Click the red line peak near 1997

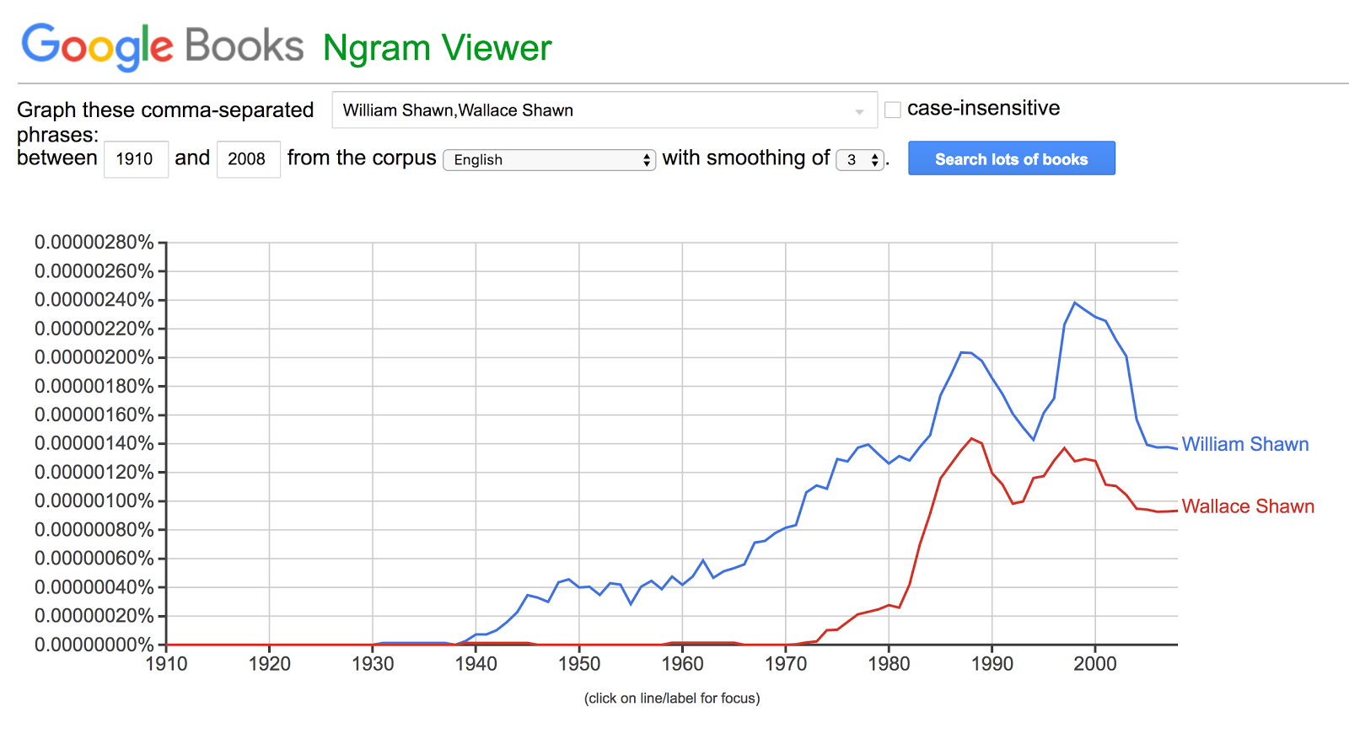1064,448
